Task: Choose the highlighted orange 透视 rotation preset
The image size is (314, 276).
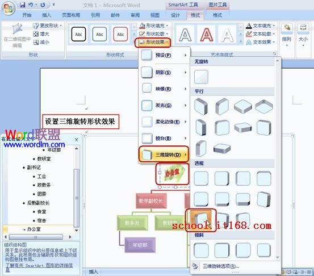Action: [x=201, y=219]
